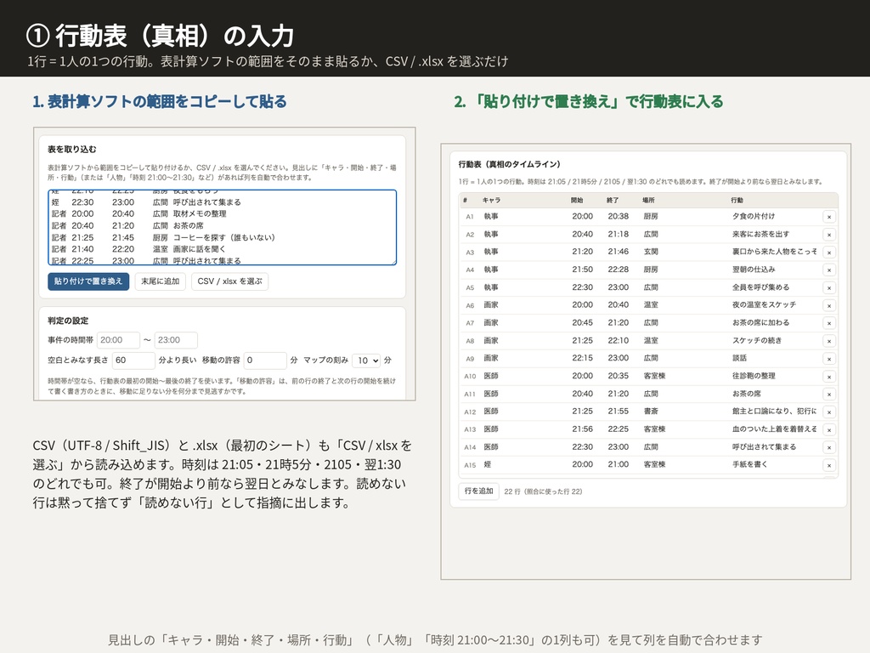The image size is (870, 653).
Task: Click the 行動 column header
Action: point(737,200)
